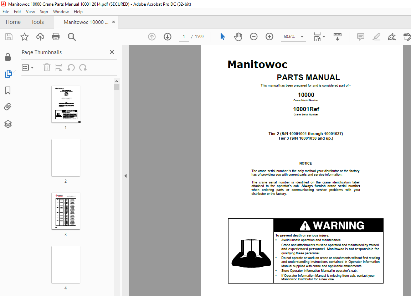Close the Page Thumbnails panel

point(112,52)
